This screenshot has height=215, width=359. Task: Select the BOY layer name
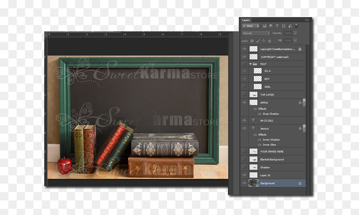pyautogui.click(x=267, y=79)
